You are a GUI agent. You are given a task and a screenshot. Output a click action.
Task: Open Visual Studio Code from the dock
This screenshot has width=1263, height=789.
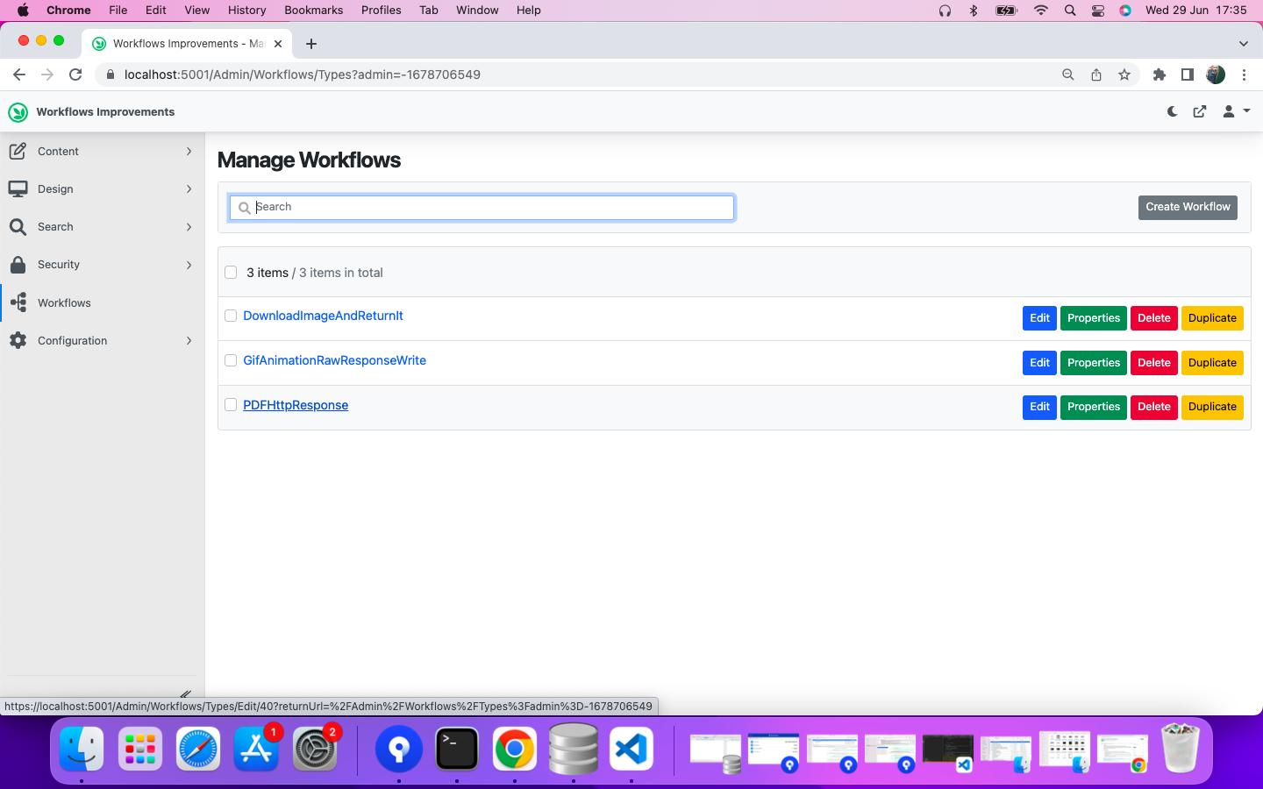(631, 750)
